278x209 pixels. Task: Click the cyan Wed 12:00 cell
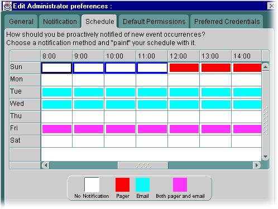tap(184, 105)
